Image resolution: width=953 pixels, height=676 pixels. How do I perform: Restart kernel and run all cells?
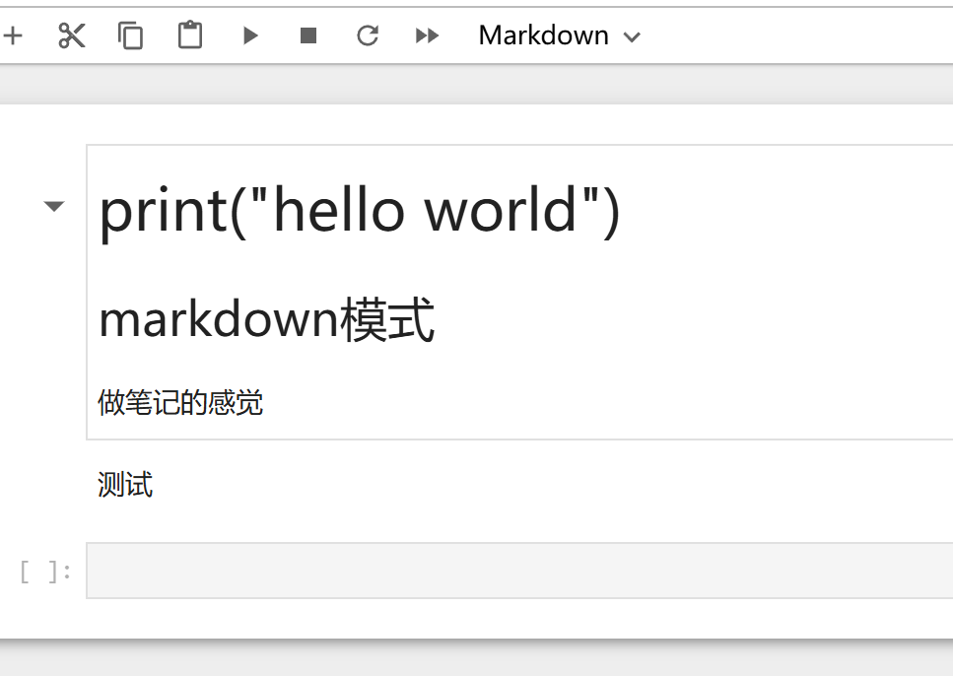tap(427, 36)
